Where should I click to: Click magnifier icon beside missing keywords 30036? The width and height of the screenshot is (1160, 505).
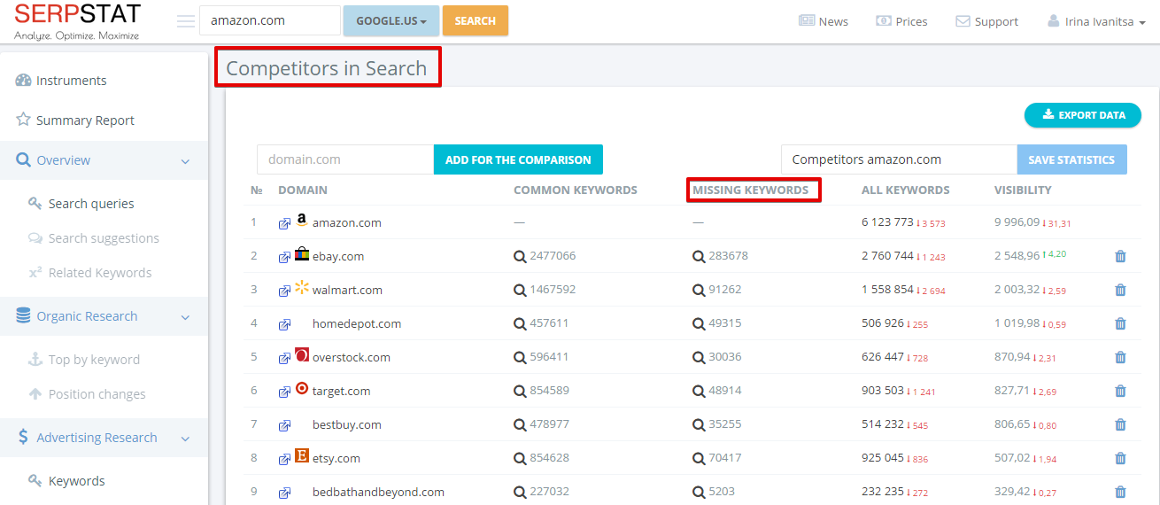click(699, 357)
